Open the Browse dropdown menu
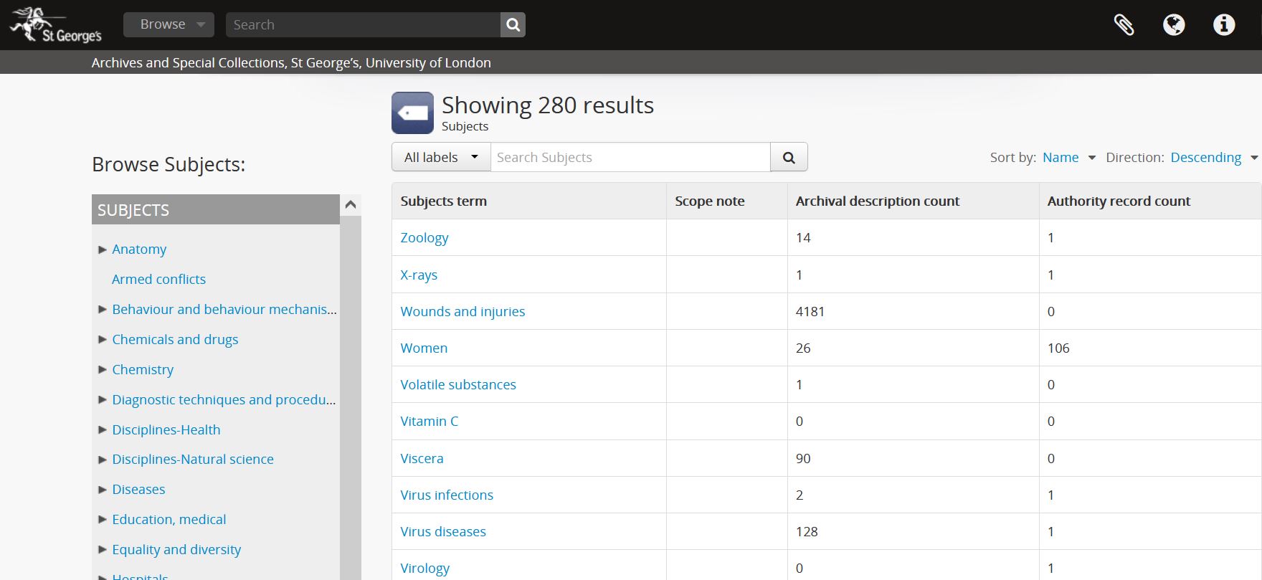The image size is (1262, 580). click(x=169, y=24)
